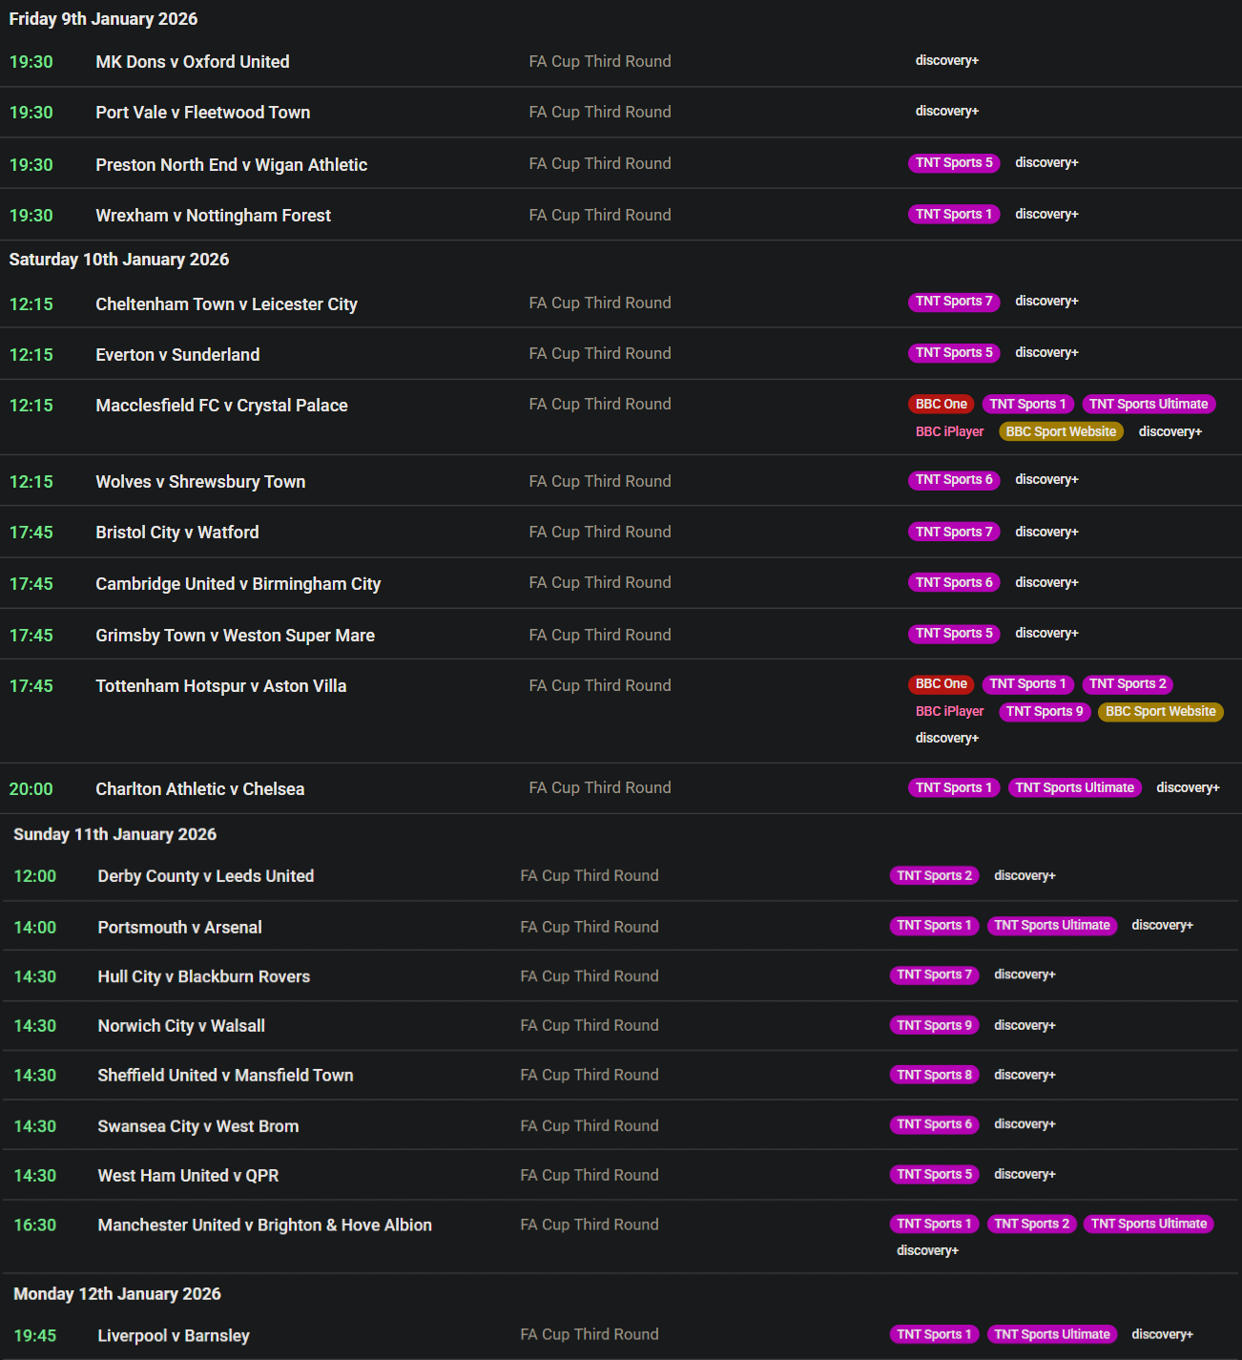This screenshot has height=1360, width=1242.
Task: View Derby County v Leeds United fixture
Action: (x=206, y=876)
